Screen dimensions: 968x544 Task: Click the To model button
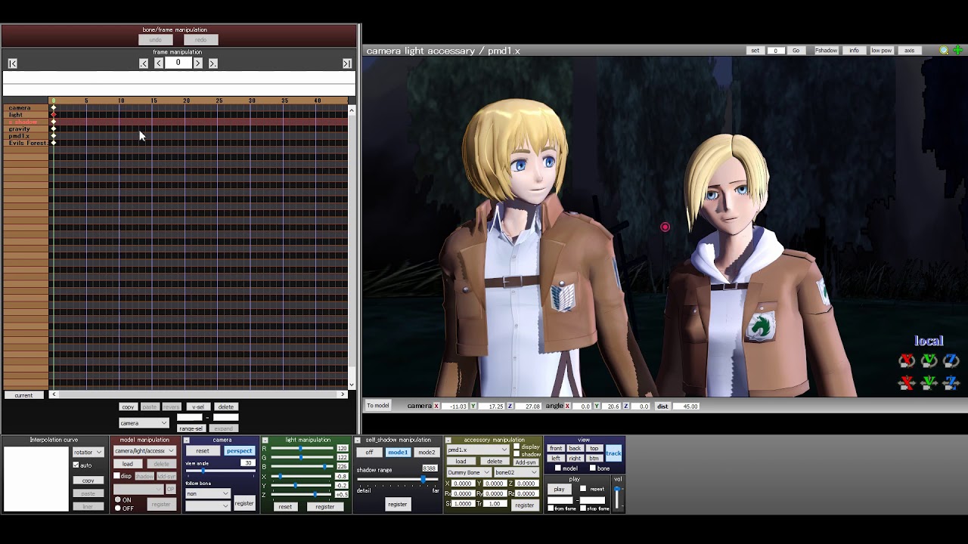(378, 406)
